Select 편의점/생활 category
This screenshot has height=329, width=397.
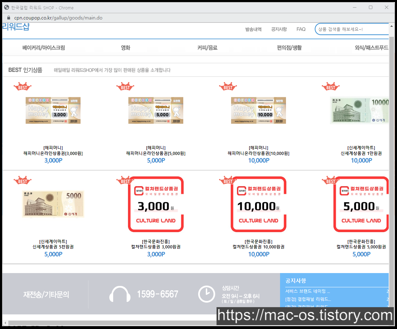pos(289,48)
